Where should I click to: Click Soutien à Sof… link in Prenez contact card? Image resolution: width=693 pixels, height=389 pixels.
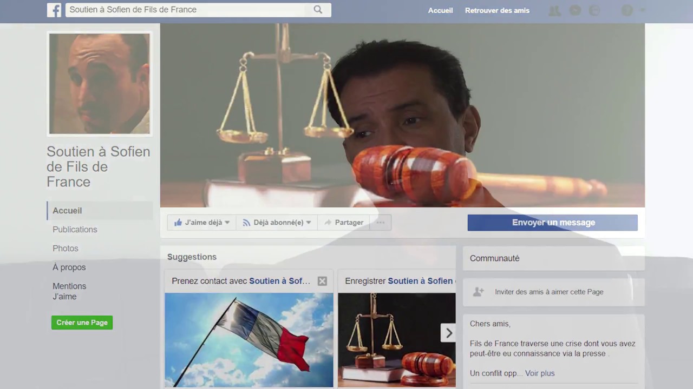tap(280, 281)
